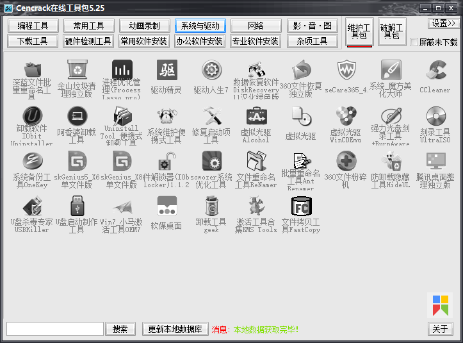Switch to 维护工具包 toolkit
The width and height of the screenshot is (463, 343).
point(359,32)
